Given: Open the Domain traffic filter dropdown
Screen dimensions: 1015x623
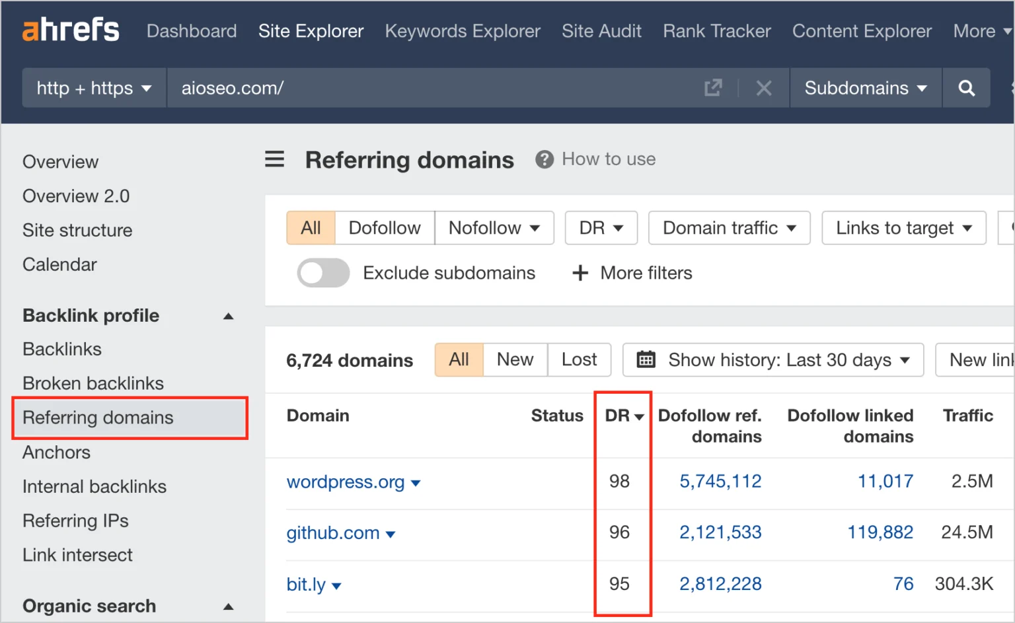Looking at the screenshot, I should [x=729, y=227].
